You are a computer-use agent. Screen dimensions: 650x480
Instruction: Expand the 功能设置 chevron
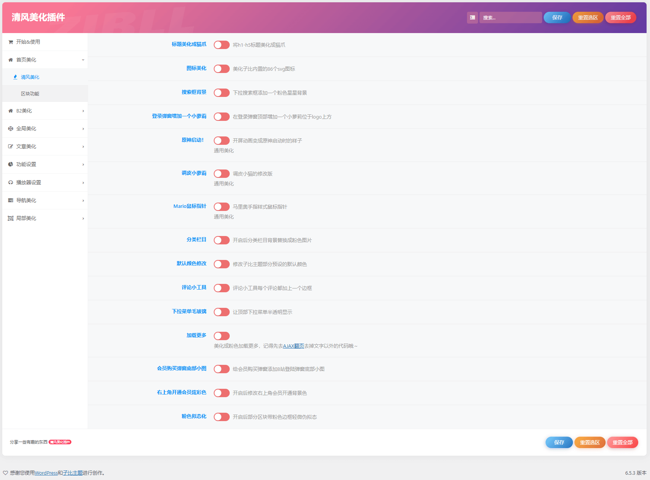[83, 165]
